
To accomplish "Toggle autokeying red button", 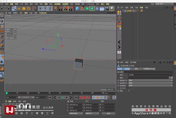I will click(x=85, y=97).
